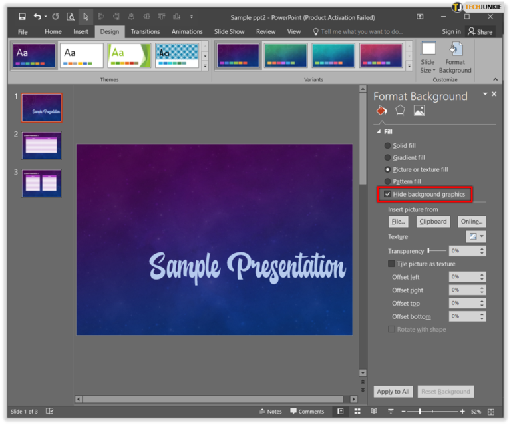Jump to next slide arrow below scrollbar
511x425 pixels.
pos(363,390)
